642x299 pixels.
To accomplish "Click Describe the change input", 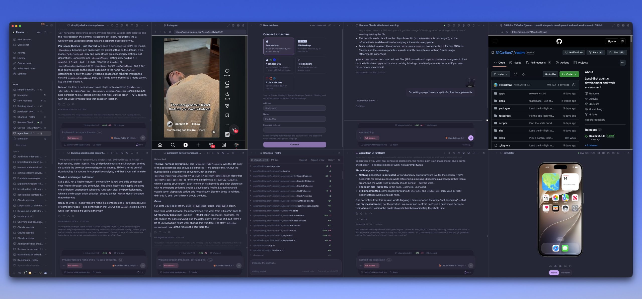I will coord(295,263).
